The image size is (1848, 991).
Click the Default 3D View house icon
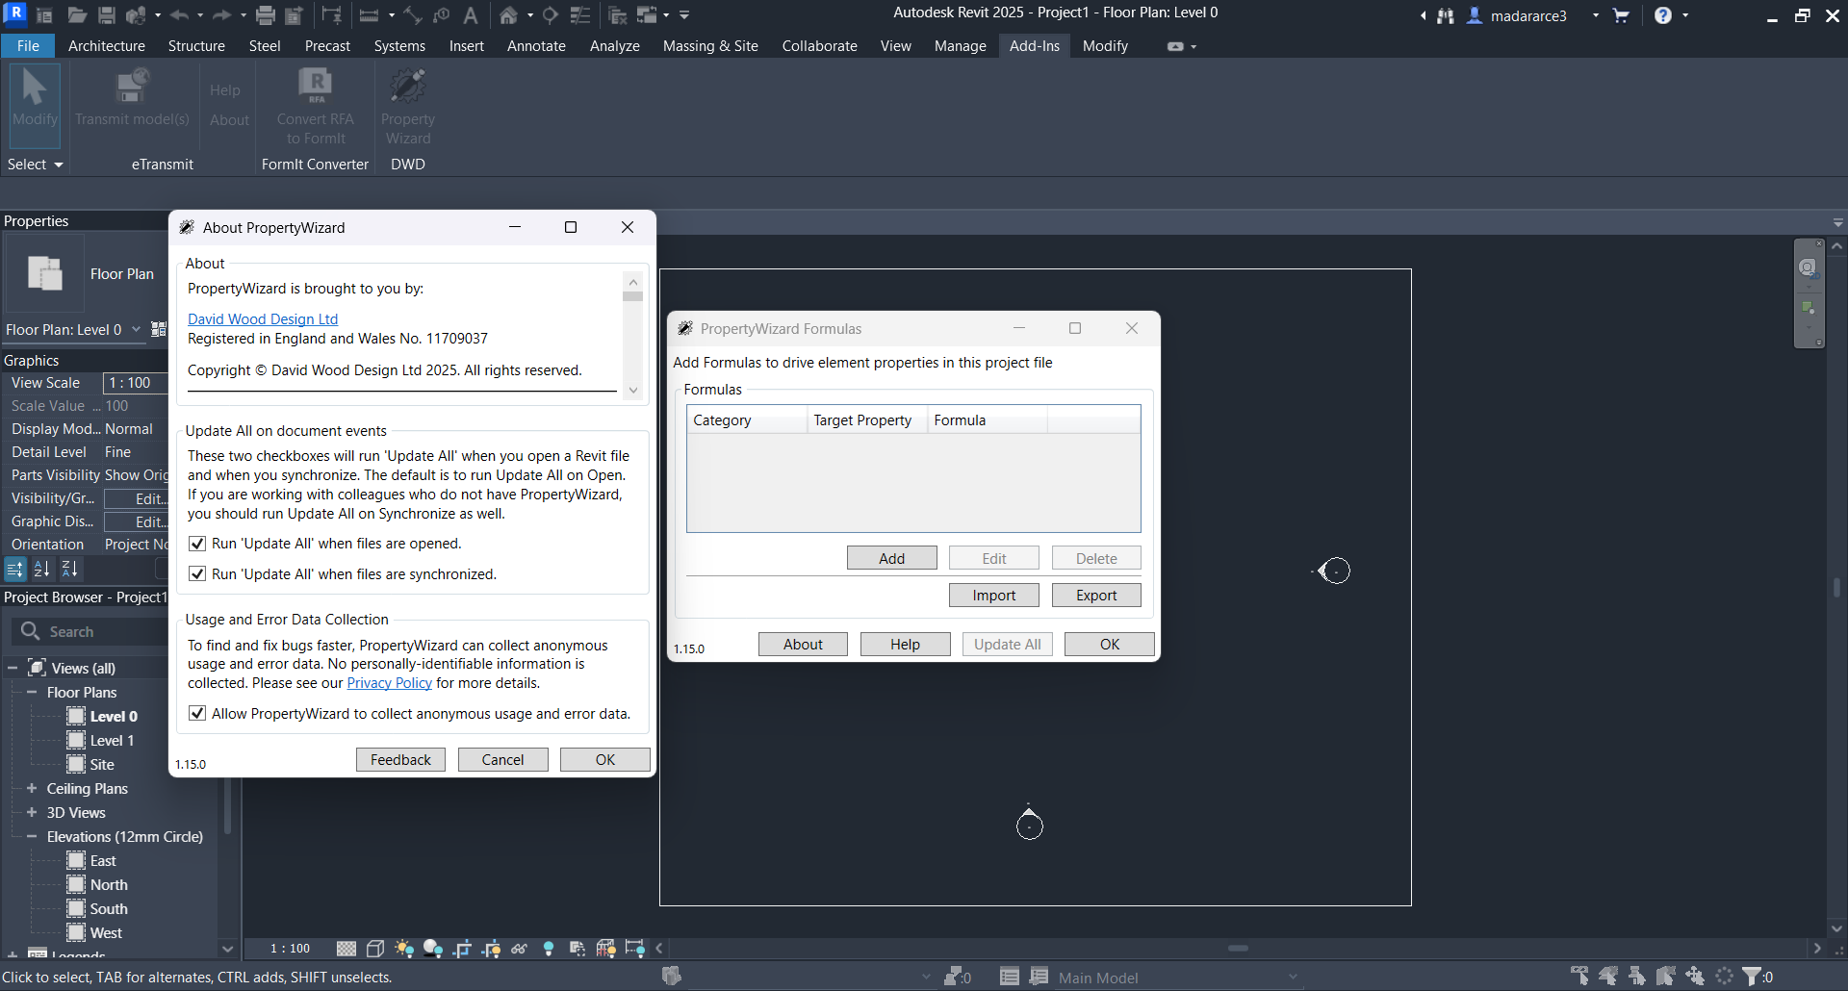click(x=508, y=15)
